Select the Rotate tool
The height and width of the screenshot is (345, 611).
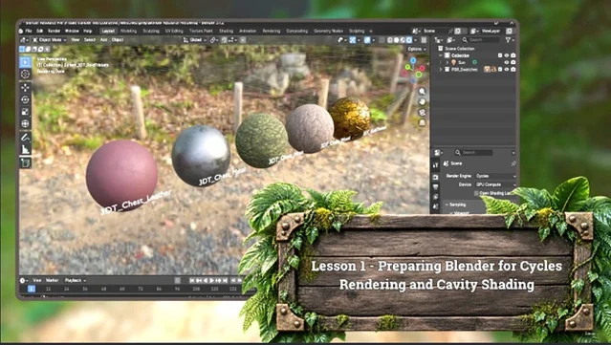[25, 99]
